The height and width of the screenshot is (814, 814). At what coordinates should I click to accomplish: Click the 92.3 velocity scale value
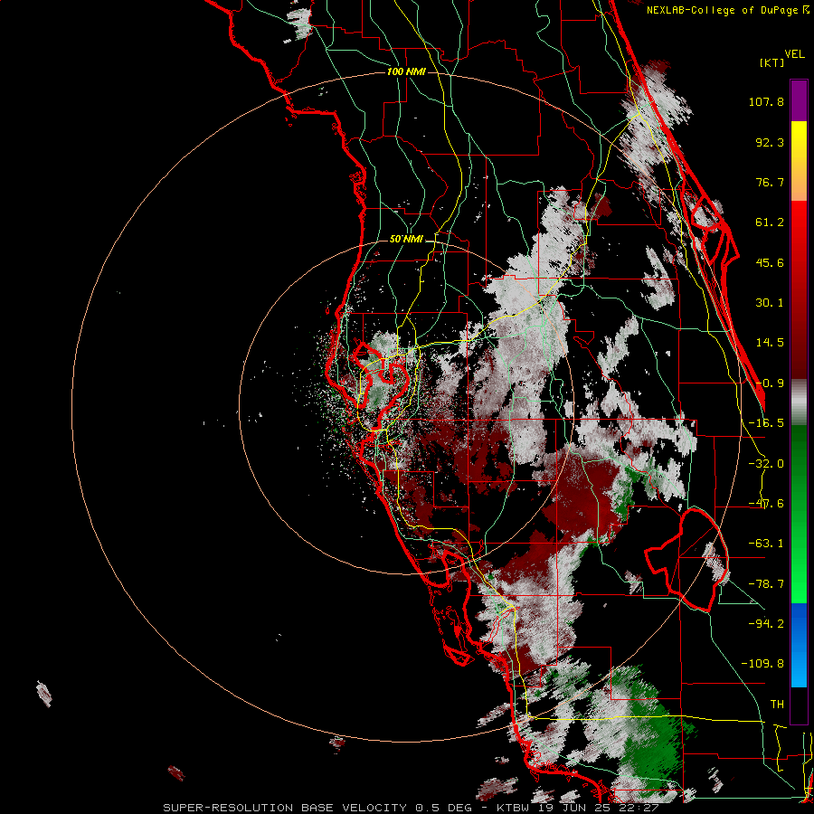770,142
